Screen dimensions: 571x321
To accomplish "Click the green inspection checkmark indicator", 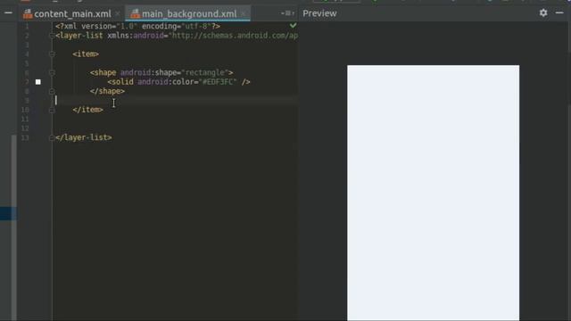I will click(293, 26).
